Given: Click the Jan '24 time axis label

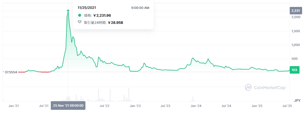Looking at the screenshot, I should (x=196, y=106).
